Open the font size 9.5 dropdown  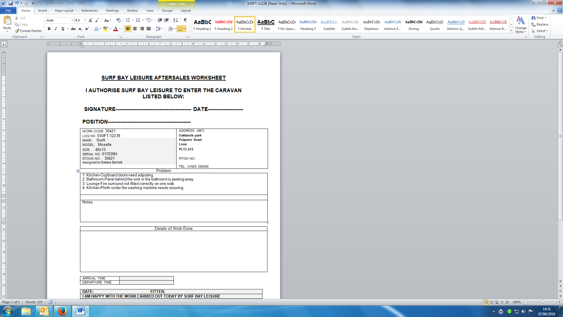85,20
